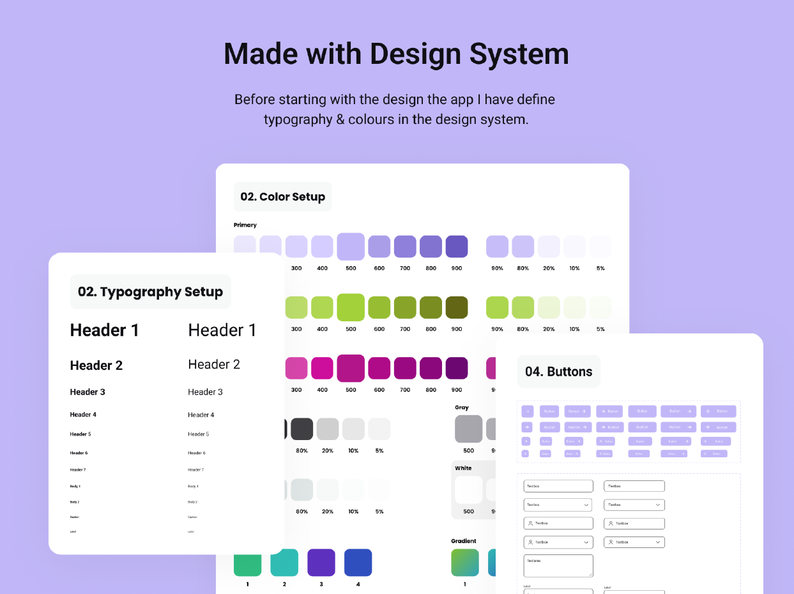This screenshot has width=794, height=594.
Task: Click the user icon in the right non-dropdown Textbox
Action: coord(611,523)
